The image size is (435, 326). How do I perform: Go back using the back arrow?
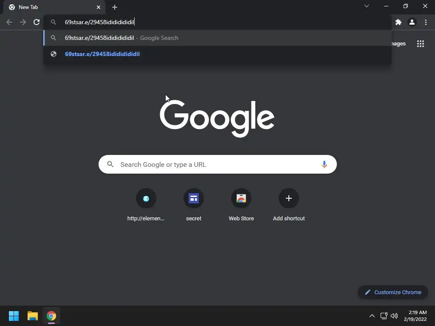9,22
